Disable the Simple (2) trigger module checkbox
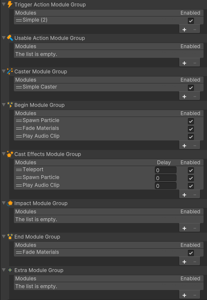 pyautogui.click(x=191, y=21)
